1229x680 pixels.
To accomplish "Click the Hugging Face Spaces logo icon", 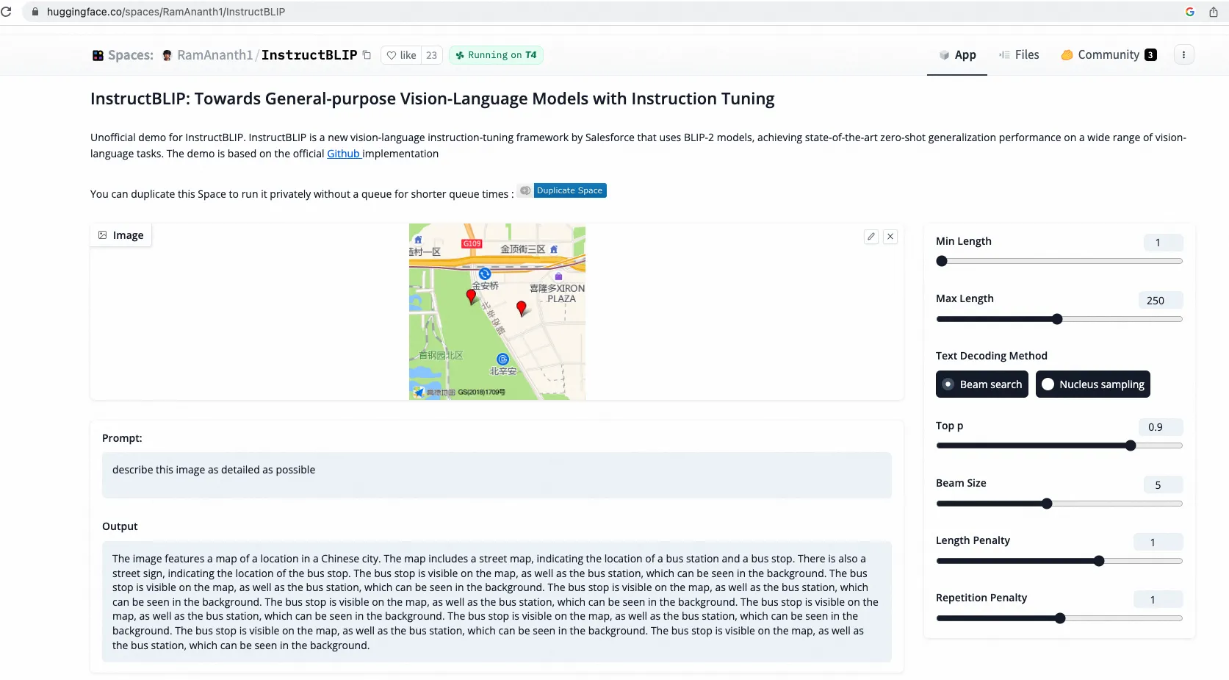I will (x=98, y=55).
